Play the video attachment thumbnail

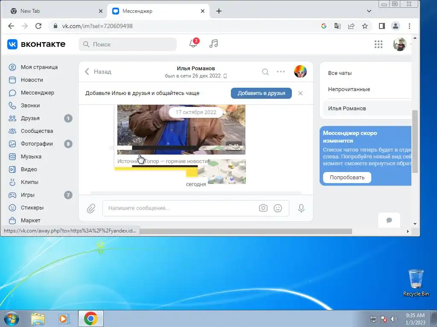(181, 129)
